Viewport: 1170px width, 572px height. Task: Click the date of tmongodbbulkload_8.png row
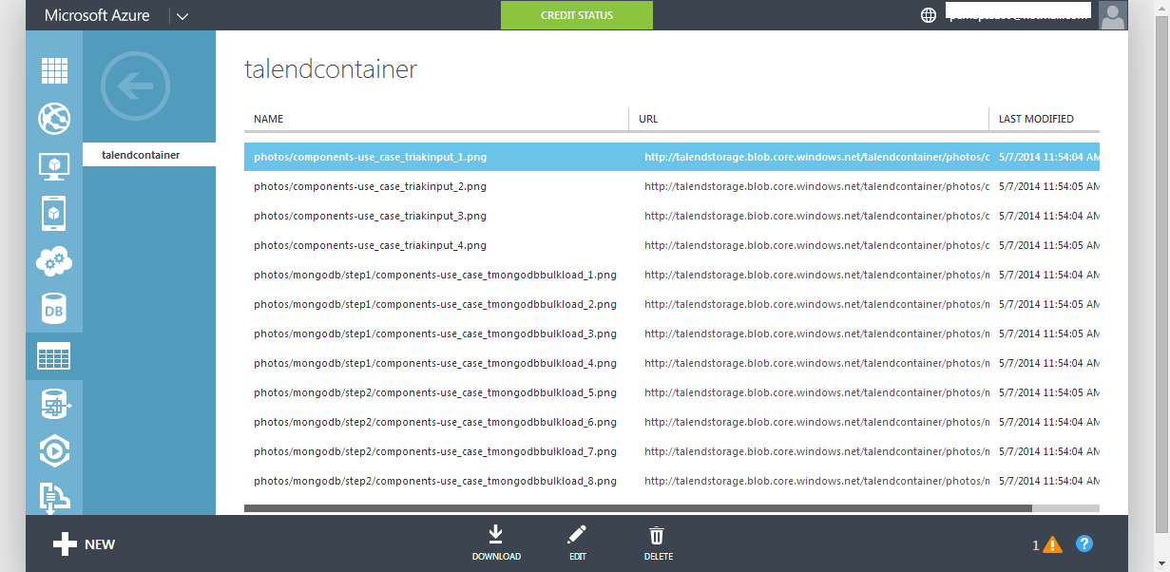click(x=1049, y=481)
